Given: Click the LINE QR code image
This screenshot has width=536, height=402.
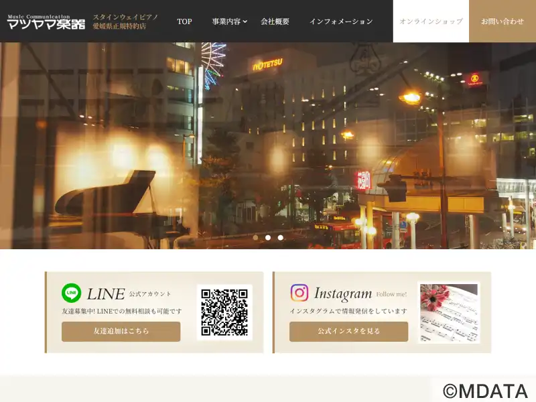Looking at the screenshot, I should tap(224, 312).
